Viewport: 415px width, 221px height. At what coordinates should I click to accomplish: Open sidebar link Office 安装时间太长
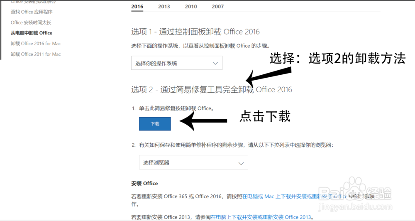click(31, 22)
